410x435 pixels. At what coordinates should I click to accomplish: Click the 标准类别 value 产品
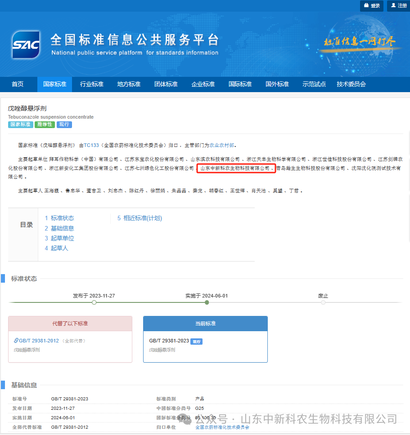click(199, 399)
